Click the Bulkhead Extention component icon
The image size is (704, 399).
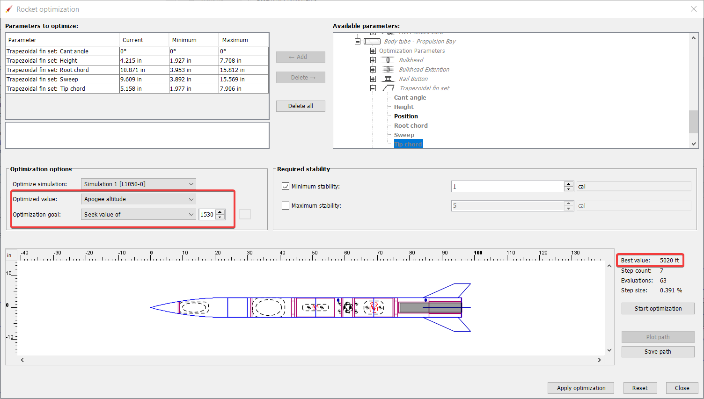tap(388, 69)
